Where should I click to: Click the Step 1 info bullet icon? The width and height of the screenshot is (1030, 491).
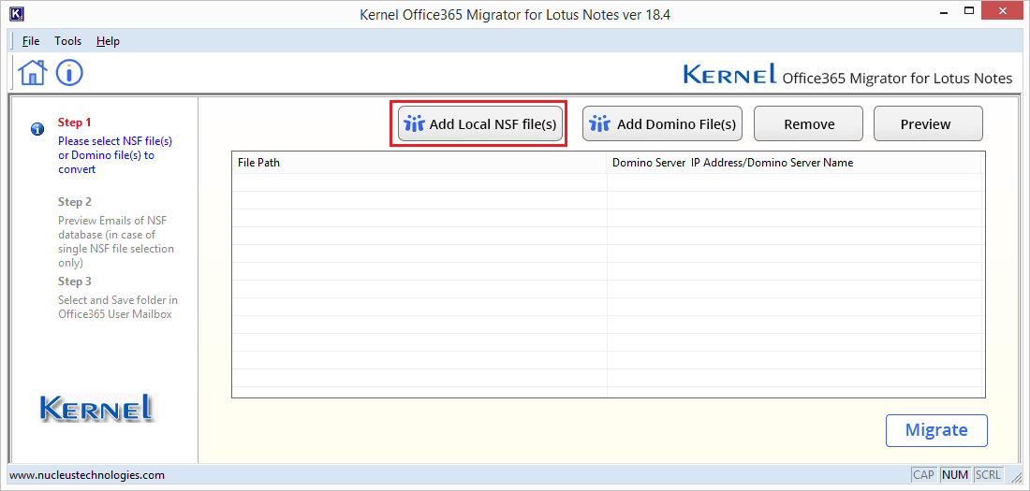click(x=37, y=128)
